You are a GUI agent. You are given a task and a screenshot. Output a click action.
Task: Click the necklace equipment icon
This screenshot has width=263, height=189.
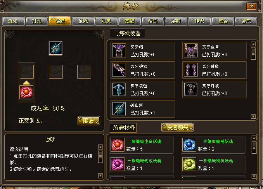(x=119, y=89)
